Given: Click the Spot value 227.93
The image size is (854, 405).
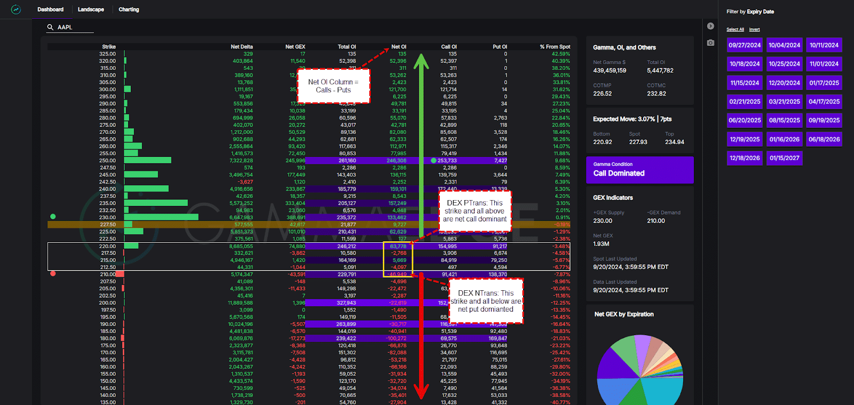Looking at the screenshot, I should point(638,142).
